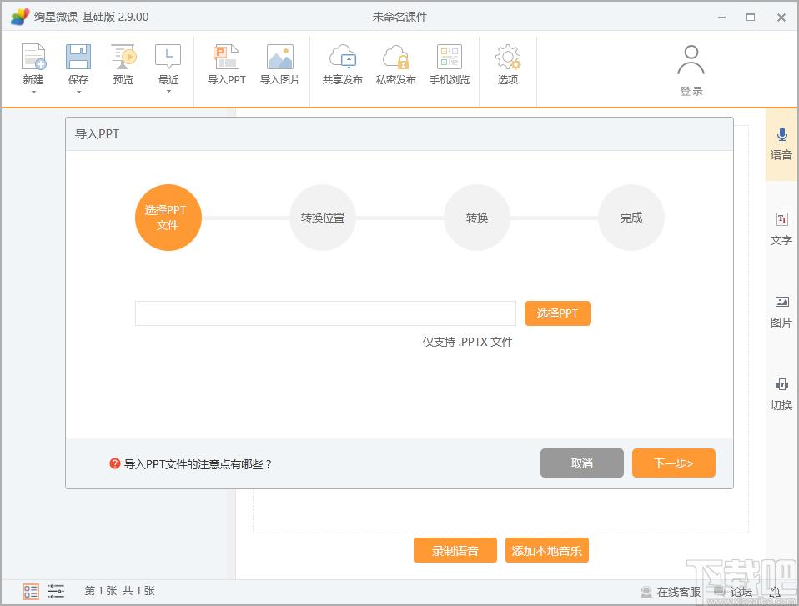799x606 pixels.
Task: Open Mobile Browse (手机浏览) QR icon
Action: click(x=449, y=58)
